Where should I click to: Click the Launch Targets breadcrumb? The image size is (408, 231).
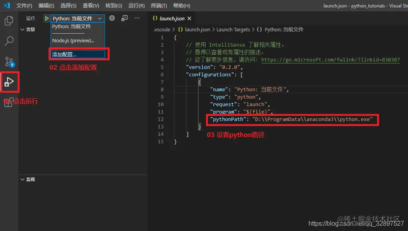(x=233, y=30)
